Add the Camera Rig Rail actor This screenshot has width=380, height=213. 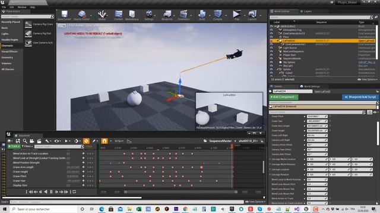click(x=38, y=34)
